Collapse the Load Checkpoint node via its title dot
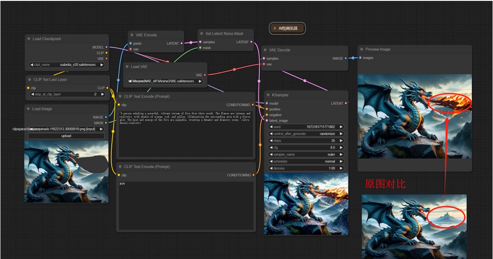 29,39
